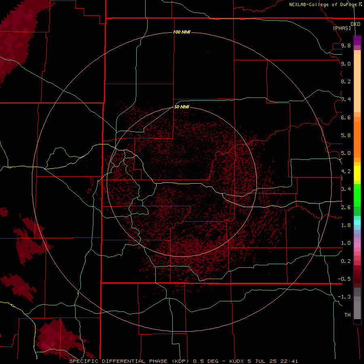
Task: Click the 9.0 value on the color scale
Action: [346, 63]
